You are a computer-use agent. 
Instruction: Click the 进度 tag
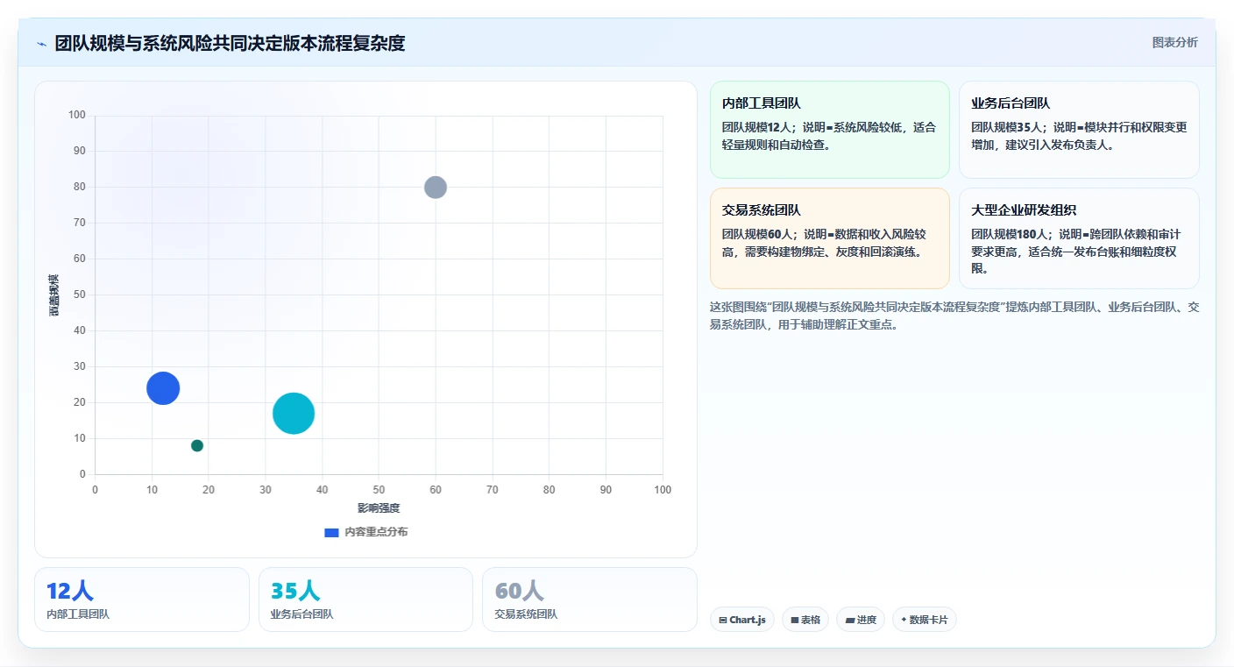click(x=861, y=620)
